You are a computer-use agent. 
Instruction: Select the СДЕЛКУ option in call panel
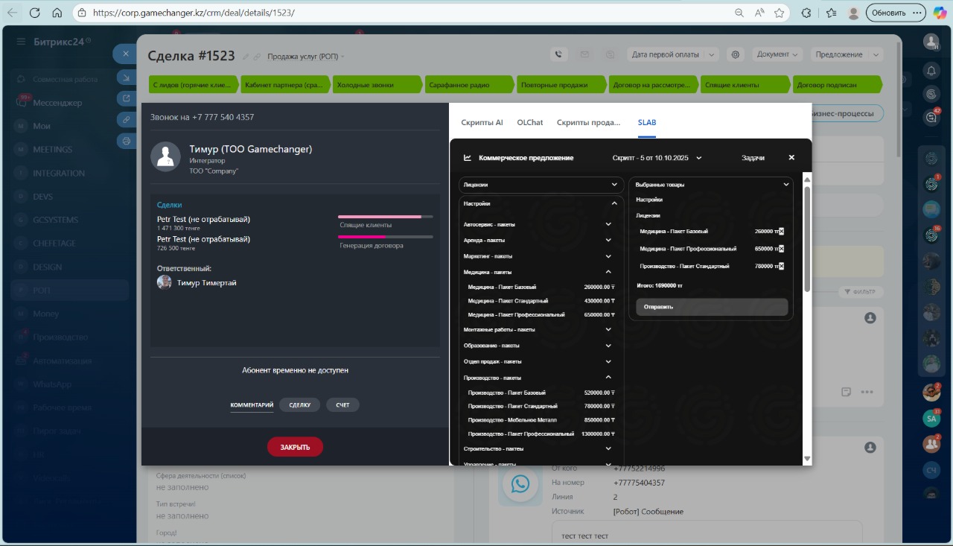[x=299, y=405]
